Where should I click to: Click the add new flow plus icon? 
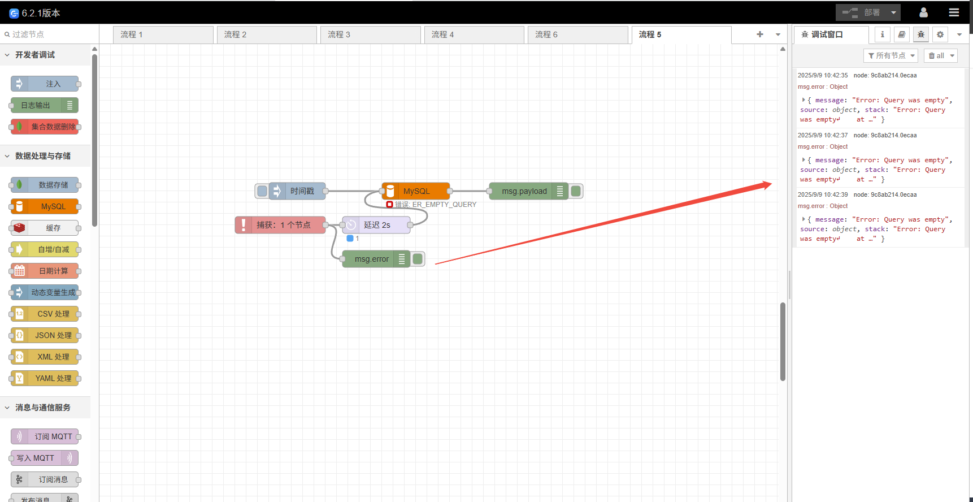click(759, 34)
